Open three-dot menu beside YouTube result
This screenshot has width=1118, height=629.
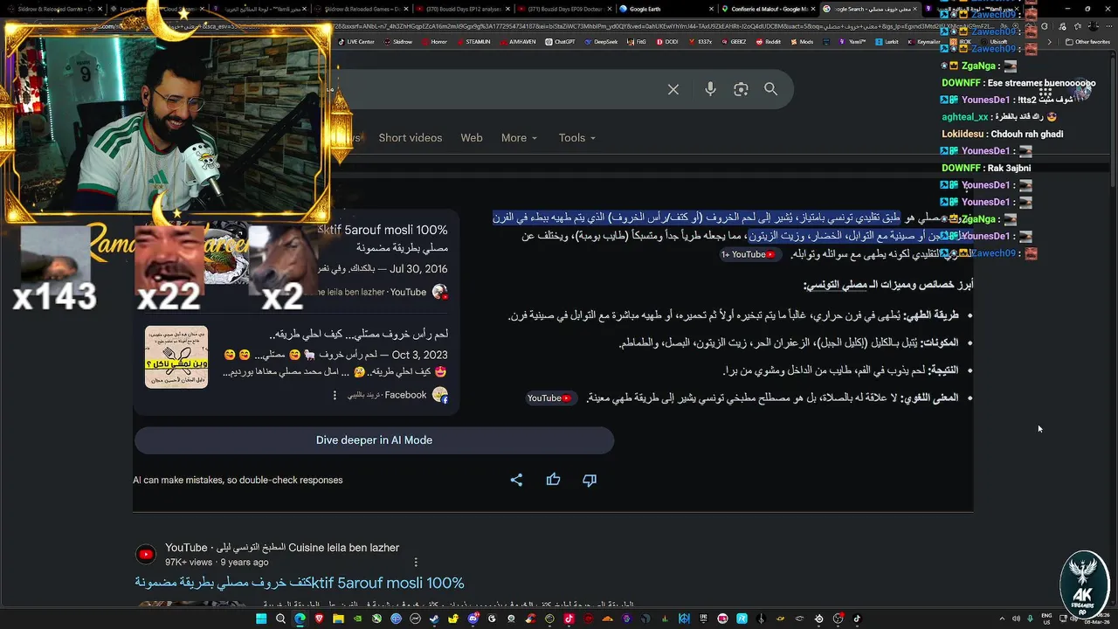[x=416, y=562]
